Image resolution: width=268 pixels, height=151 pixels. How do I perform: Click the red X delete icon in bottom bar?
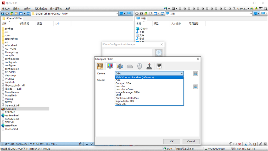click(x=239, y=144)
